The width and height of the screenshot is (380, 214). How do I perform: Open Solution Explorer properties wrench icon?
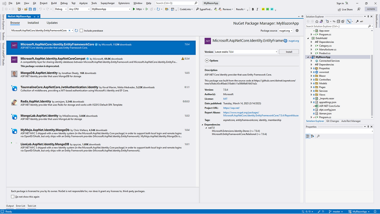pyautogui.click(x=357, y=21)
